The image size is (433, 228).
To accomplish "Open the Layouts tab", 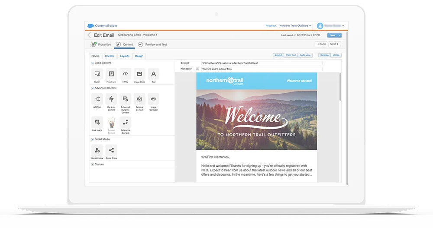I will [125, 56].
